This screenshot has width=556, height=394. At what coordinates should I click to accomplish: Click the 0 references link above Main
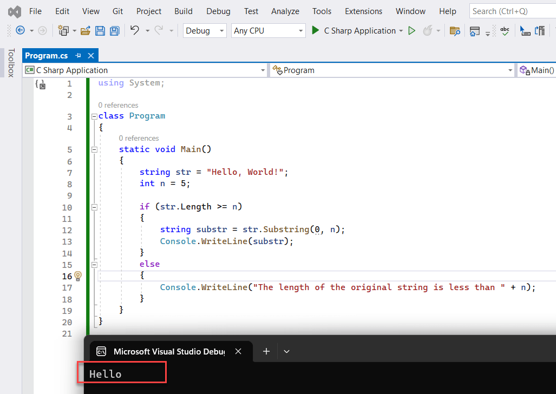[x=139, y=138]
